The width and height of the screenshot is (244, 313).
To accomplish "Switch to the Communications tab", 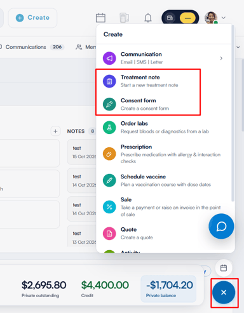I will [x=25, y=47].
